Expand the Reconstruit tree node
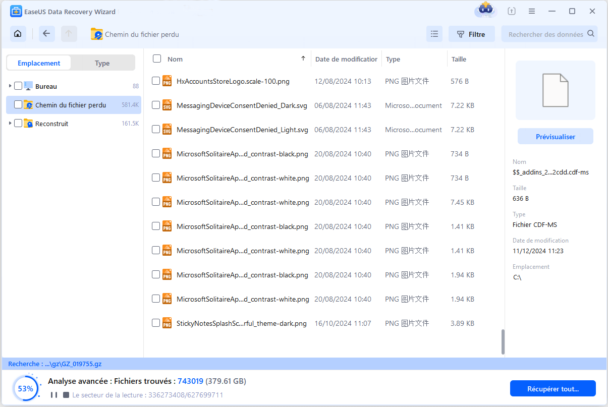 coord(10,123)
